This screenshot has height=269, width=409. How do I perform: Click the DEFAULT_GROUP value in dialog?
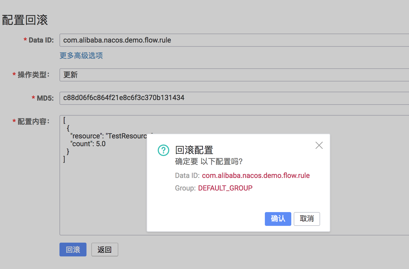[x=225, y=188]
